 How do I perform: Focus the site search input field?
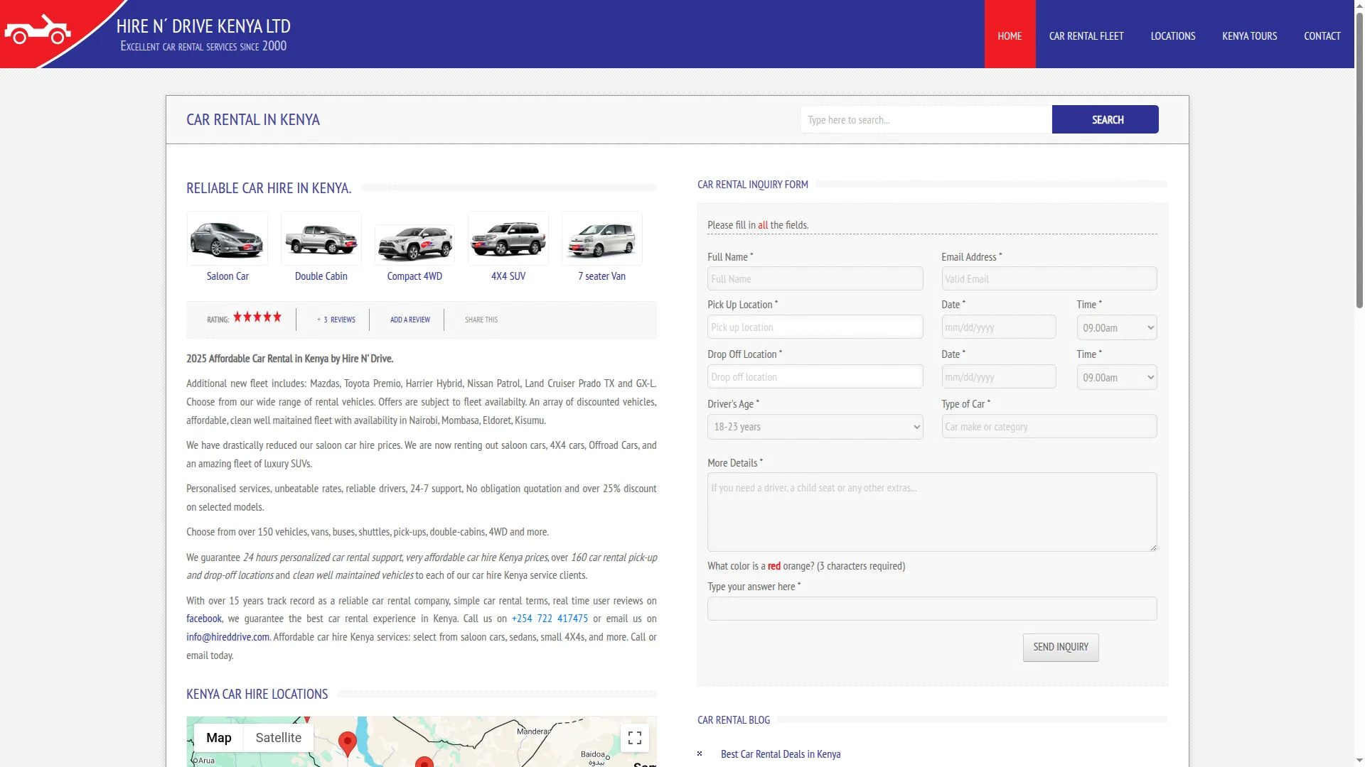tap(926, 119)
